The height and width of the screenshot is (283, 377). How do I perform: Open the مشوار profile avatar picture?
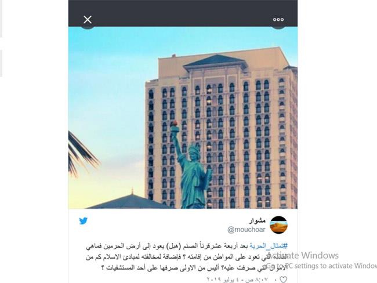278,225
